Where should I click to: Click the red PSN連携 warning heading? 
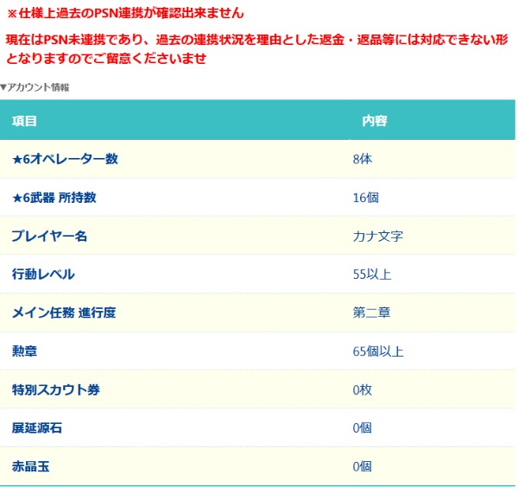[x=125, y=13]
